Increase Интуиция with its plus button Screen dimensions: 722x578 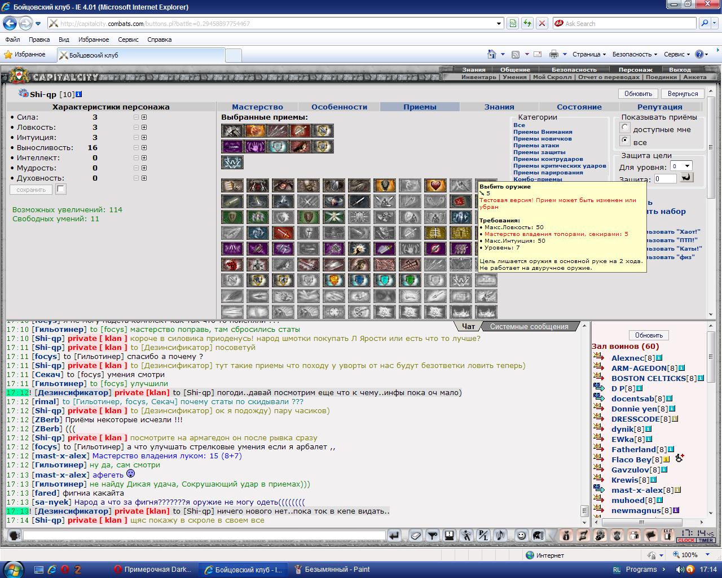tap(144, 138)
